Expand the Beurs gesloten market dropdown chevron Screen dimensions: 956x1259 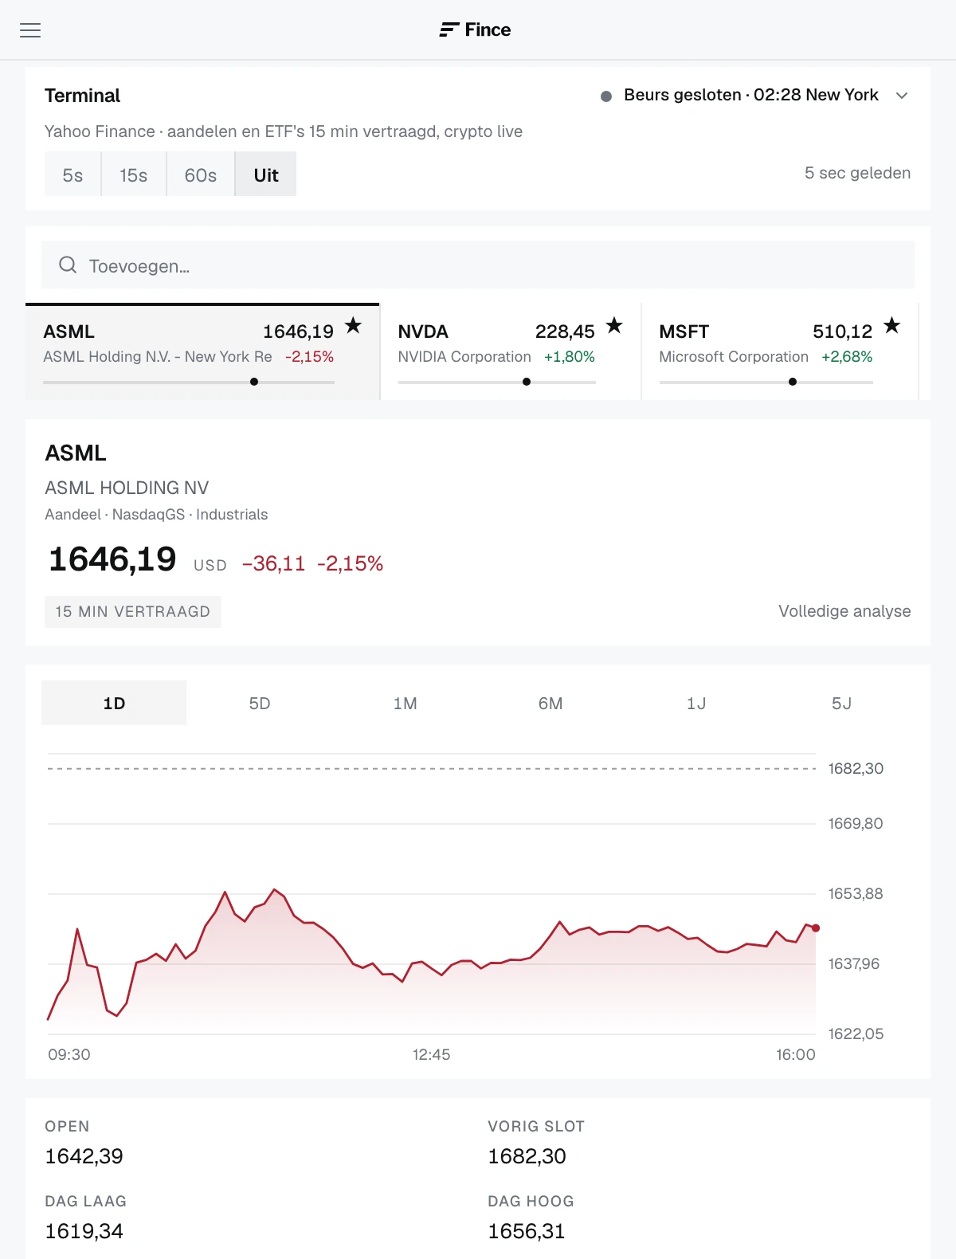(902, 96)
